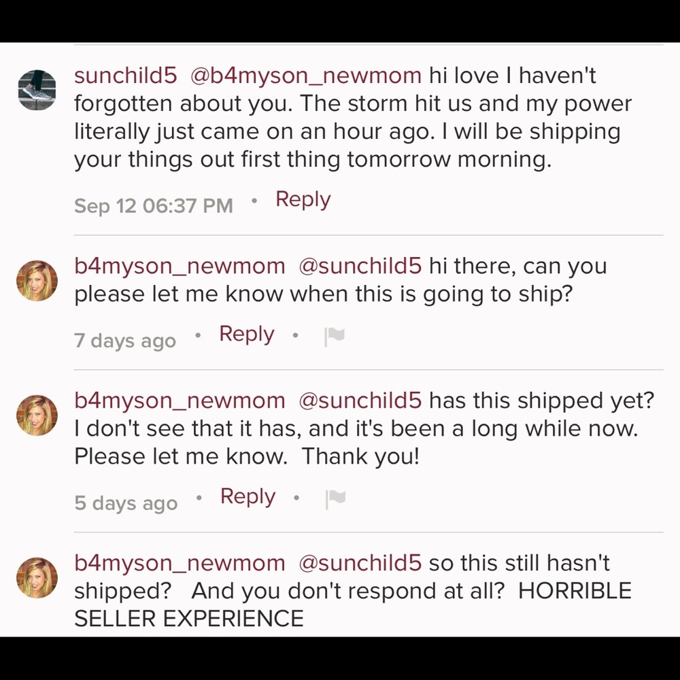This screenshot has width=680, height=680.
Task: Tap avatar beside the 'has this shipped yet' comment
Action: pos(37,415)
